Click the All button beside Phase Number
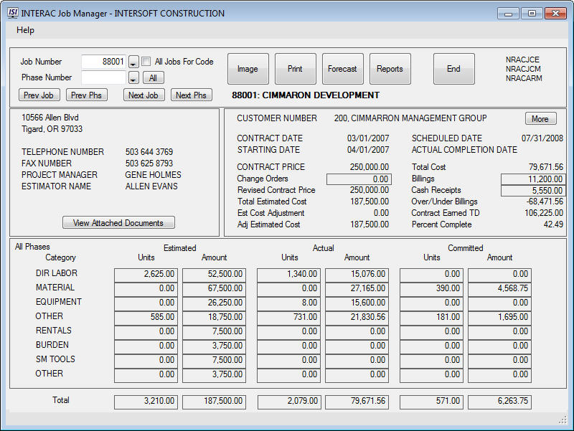Image resolution: width=574 pixels, height=431 pixels. click(x=153, y=77)
